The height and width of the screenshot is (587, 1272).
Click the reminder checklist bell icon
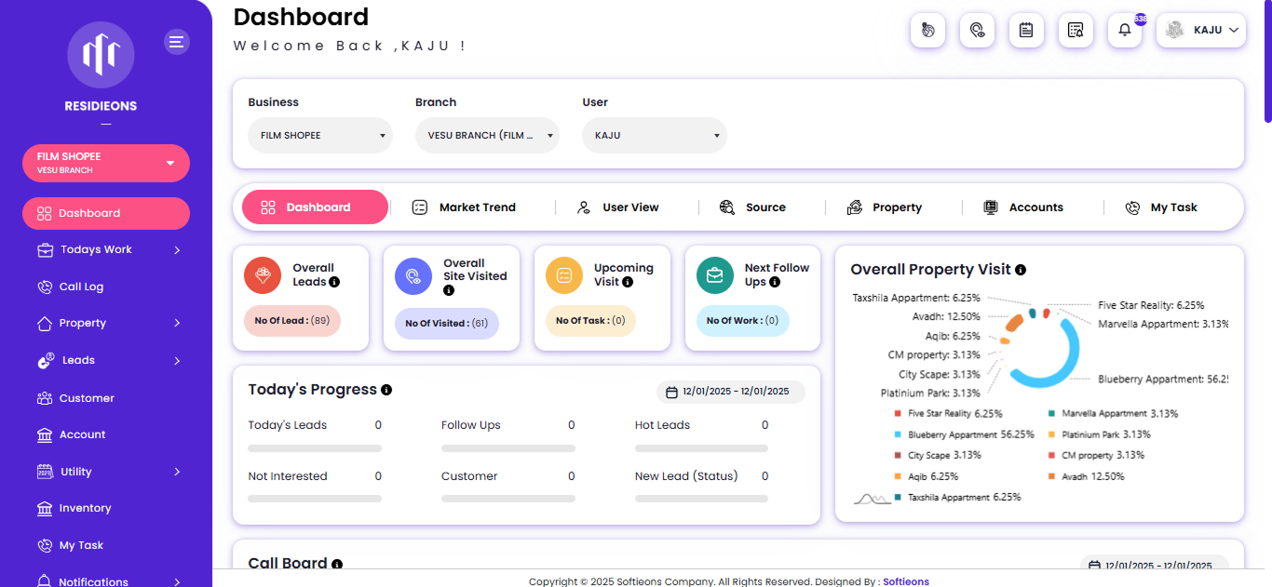pos(1076,30)
